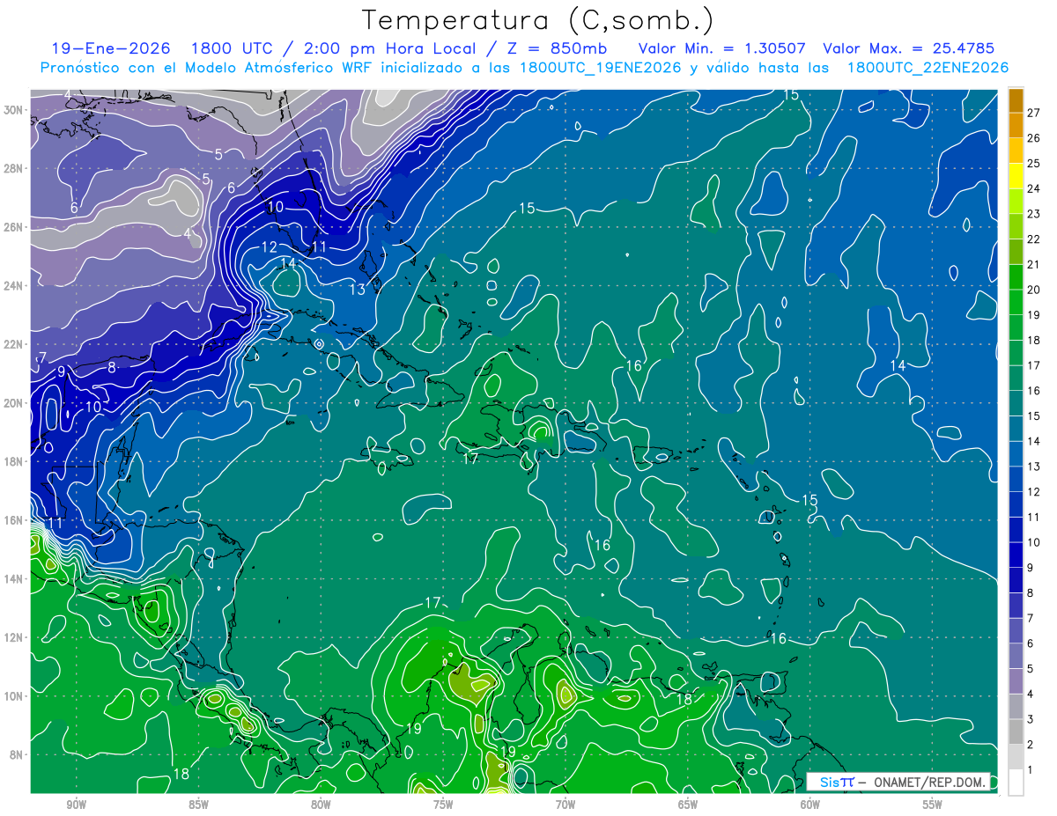The width and height of the screenshot is (1057, 816).
Task: Click the "24N" latitude label
Action: tap(15, 285)
